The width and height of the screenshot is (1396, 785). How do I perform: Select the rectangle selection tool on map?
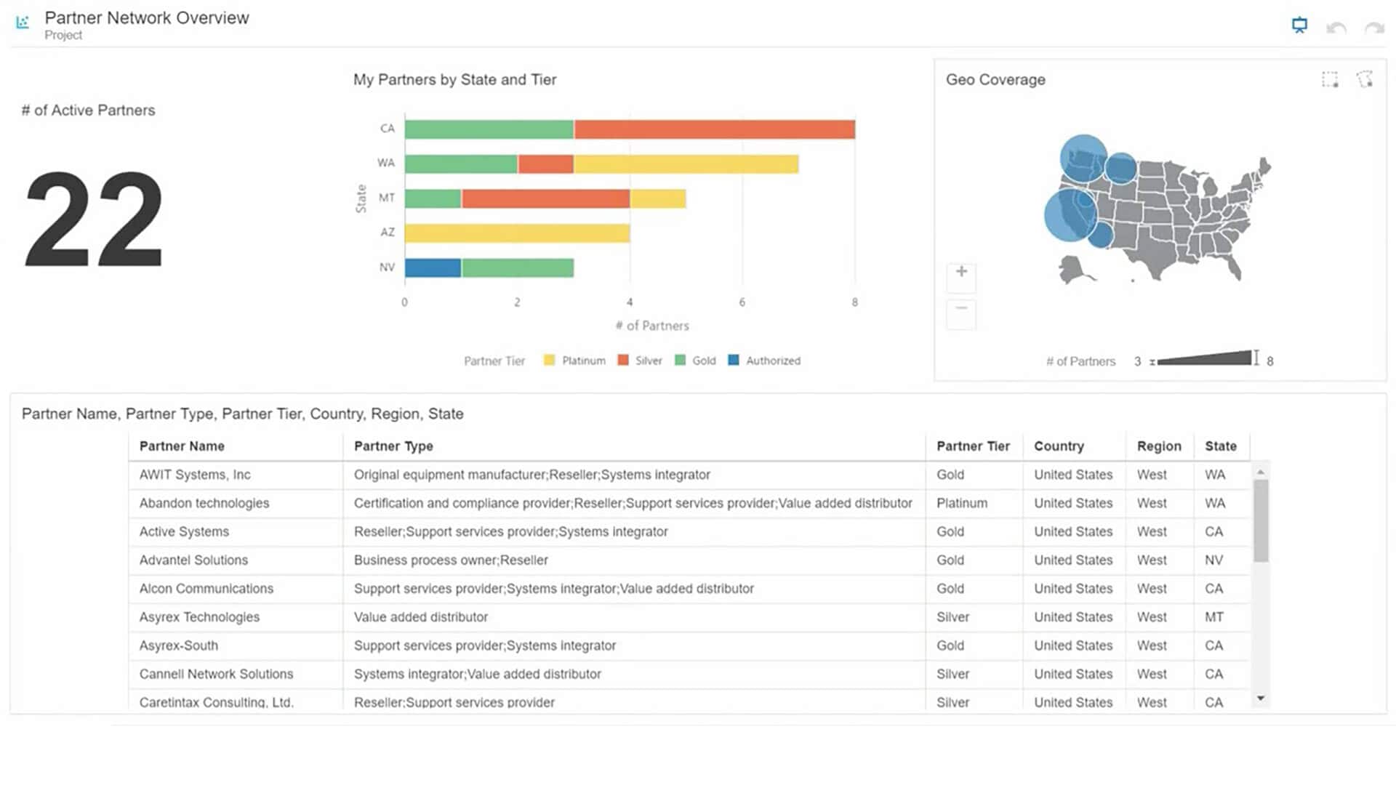pos(1329,80)
